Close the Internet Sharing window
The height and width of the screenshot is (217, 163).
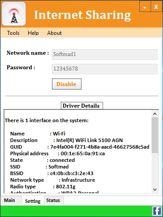coord(156,7)
